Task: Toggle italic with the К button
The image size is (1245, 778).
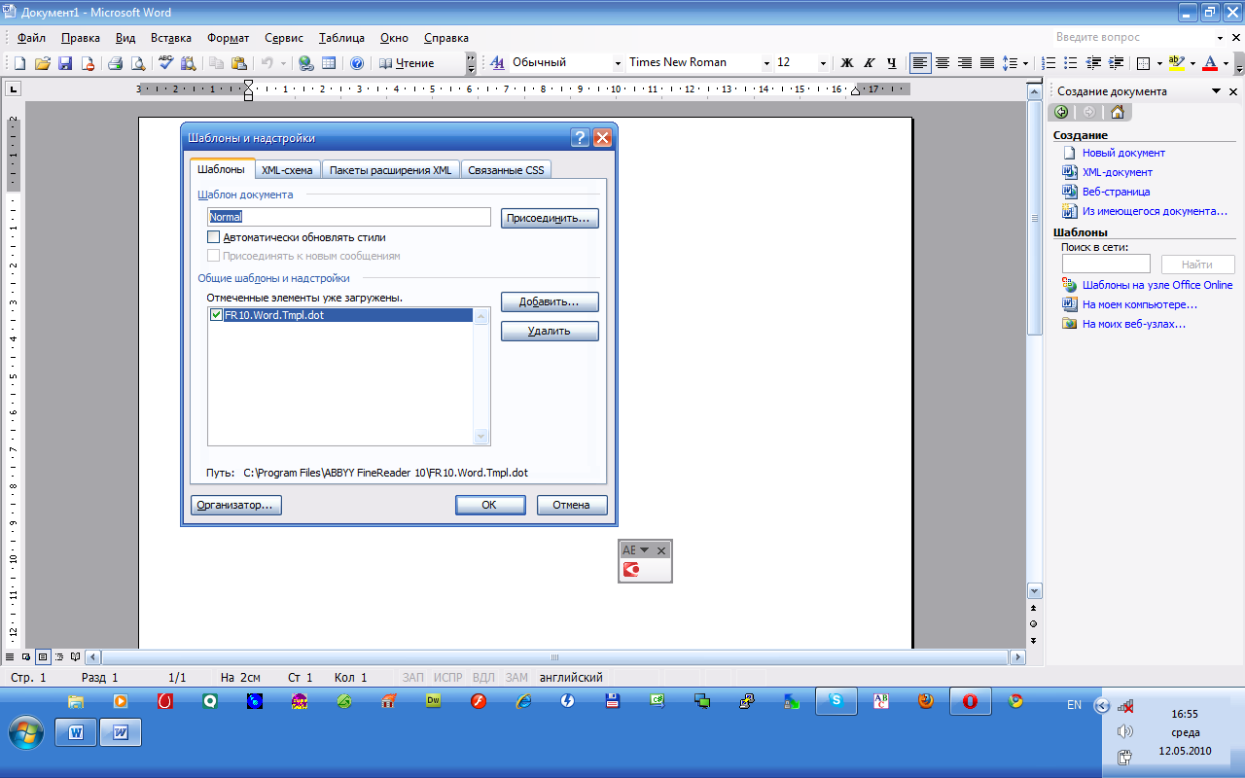Action: pos(869,62)
